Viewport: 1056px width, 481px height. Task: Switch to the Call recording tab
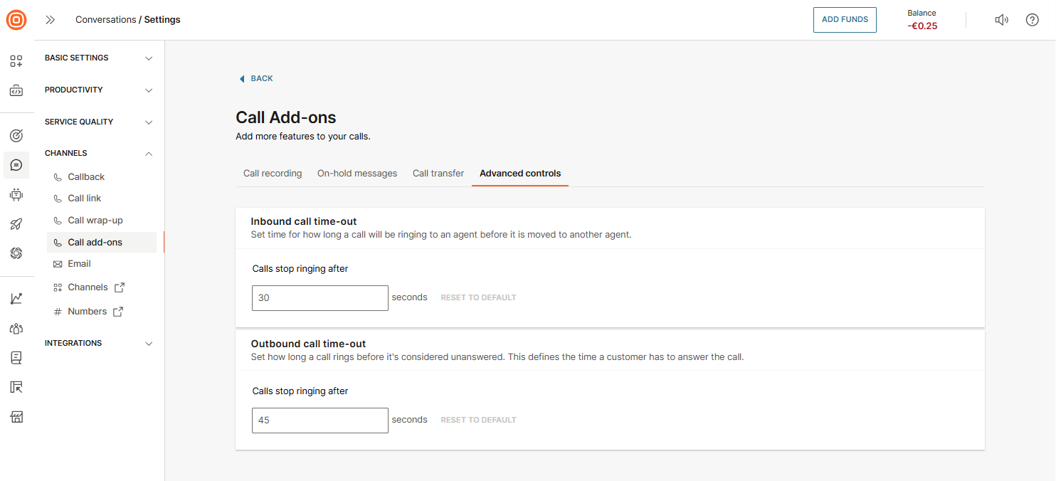[273, 174]
